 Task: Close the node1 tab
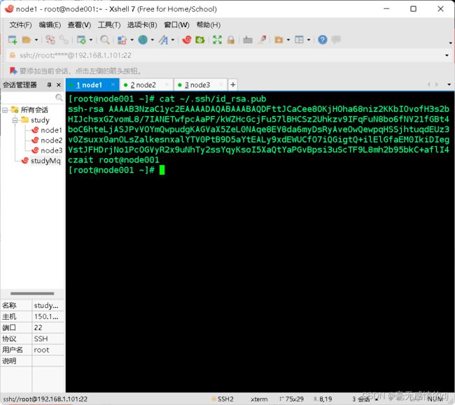coord(113,85)
